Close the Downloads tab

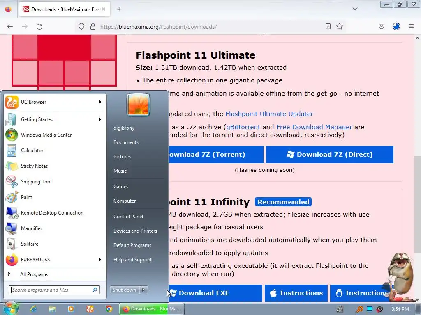click(104, 9)
